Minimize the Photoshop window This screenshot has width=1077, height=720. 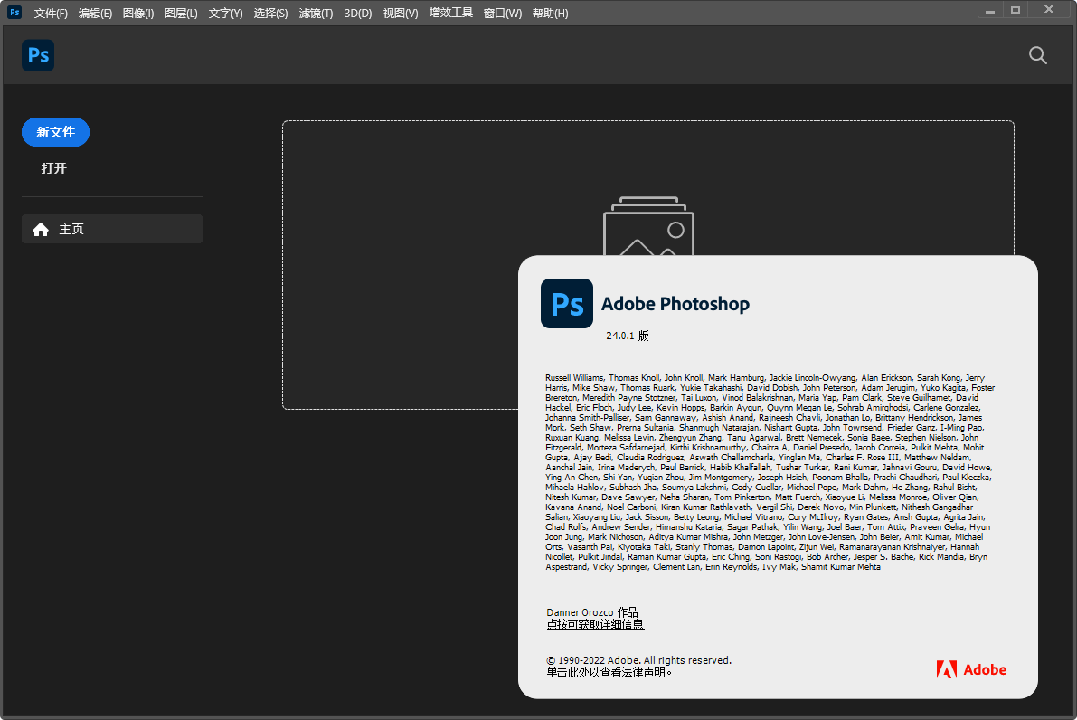pyautogui.click(x=990, y=10)
